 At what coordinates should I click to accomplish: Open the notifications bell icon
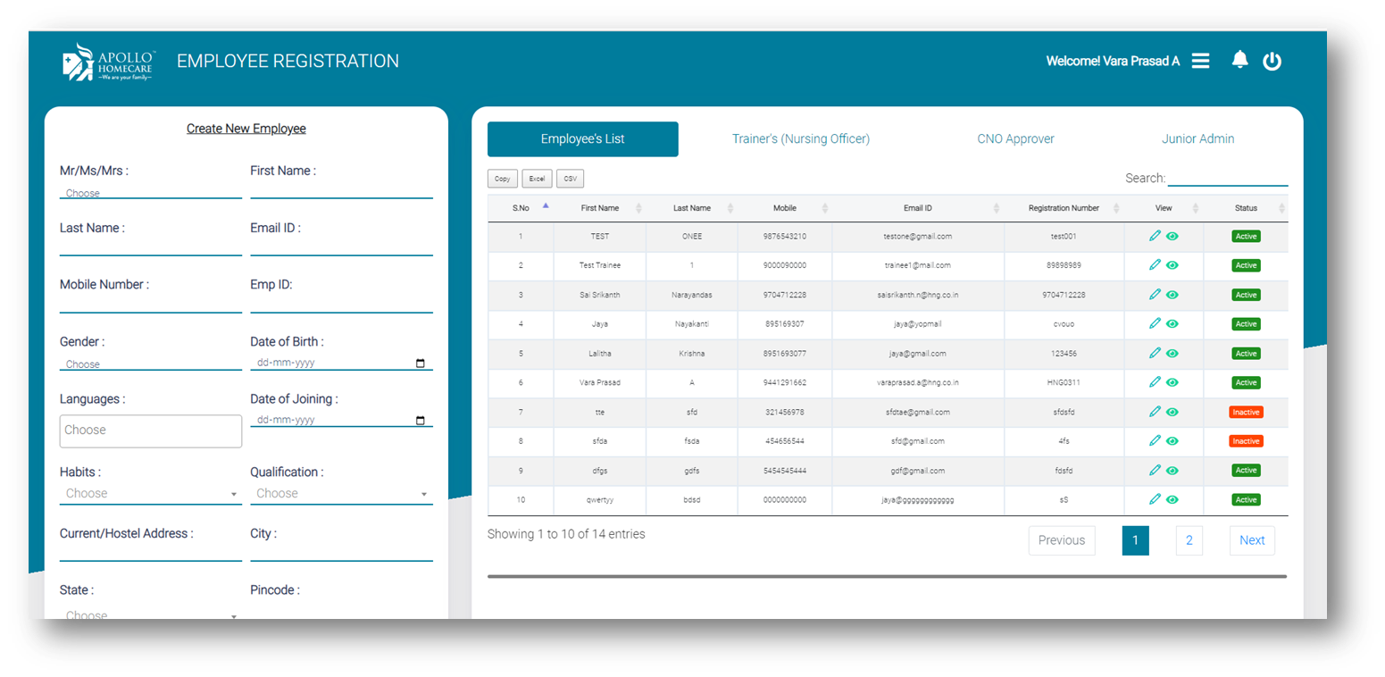1239,60
